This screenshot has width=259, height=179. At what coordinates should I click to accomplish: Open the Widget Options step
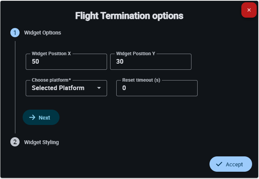pyautogui.click(x=43, y=33)
